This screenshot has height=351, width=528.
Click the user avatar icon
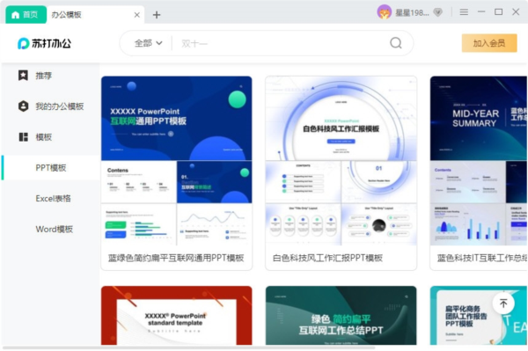pos(385,12)
